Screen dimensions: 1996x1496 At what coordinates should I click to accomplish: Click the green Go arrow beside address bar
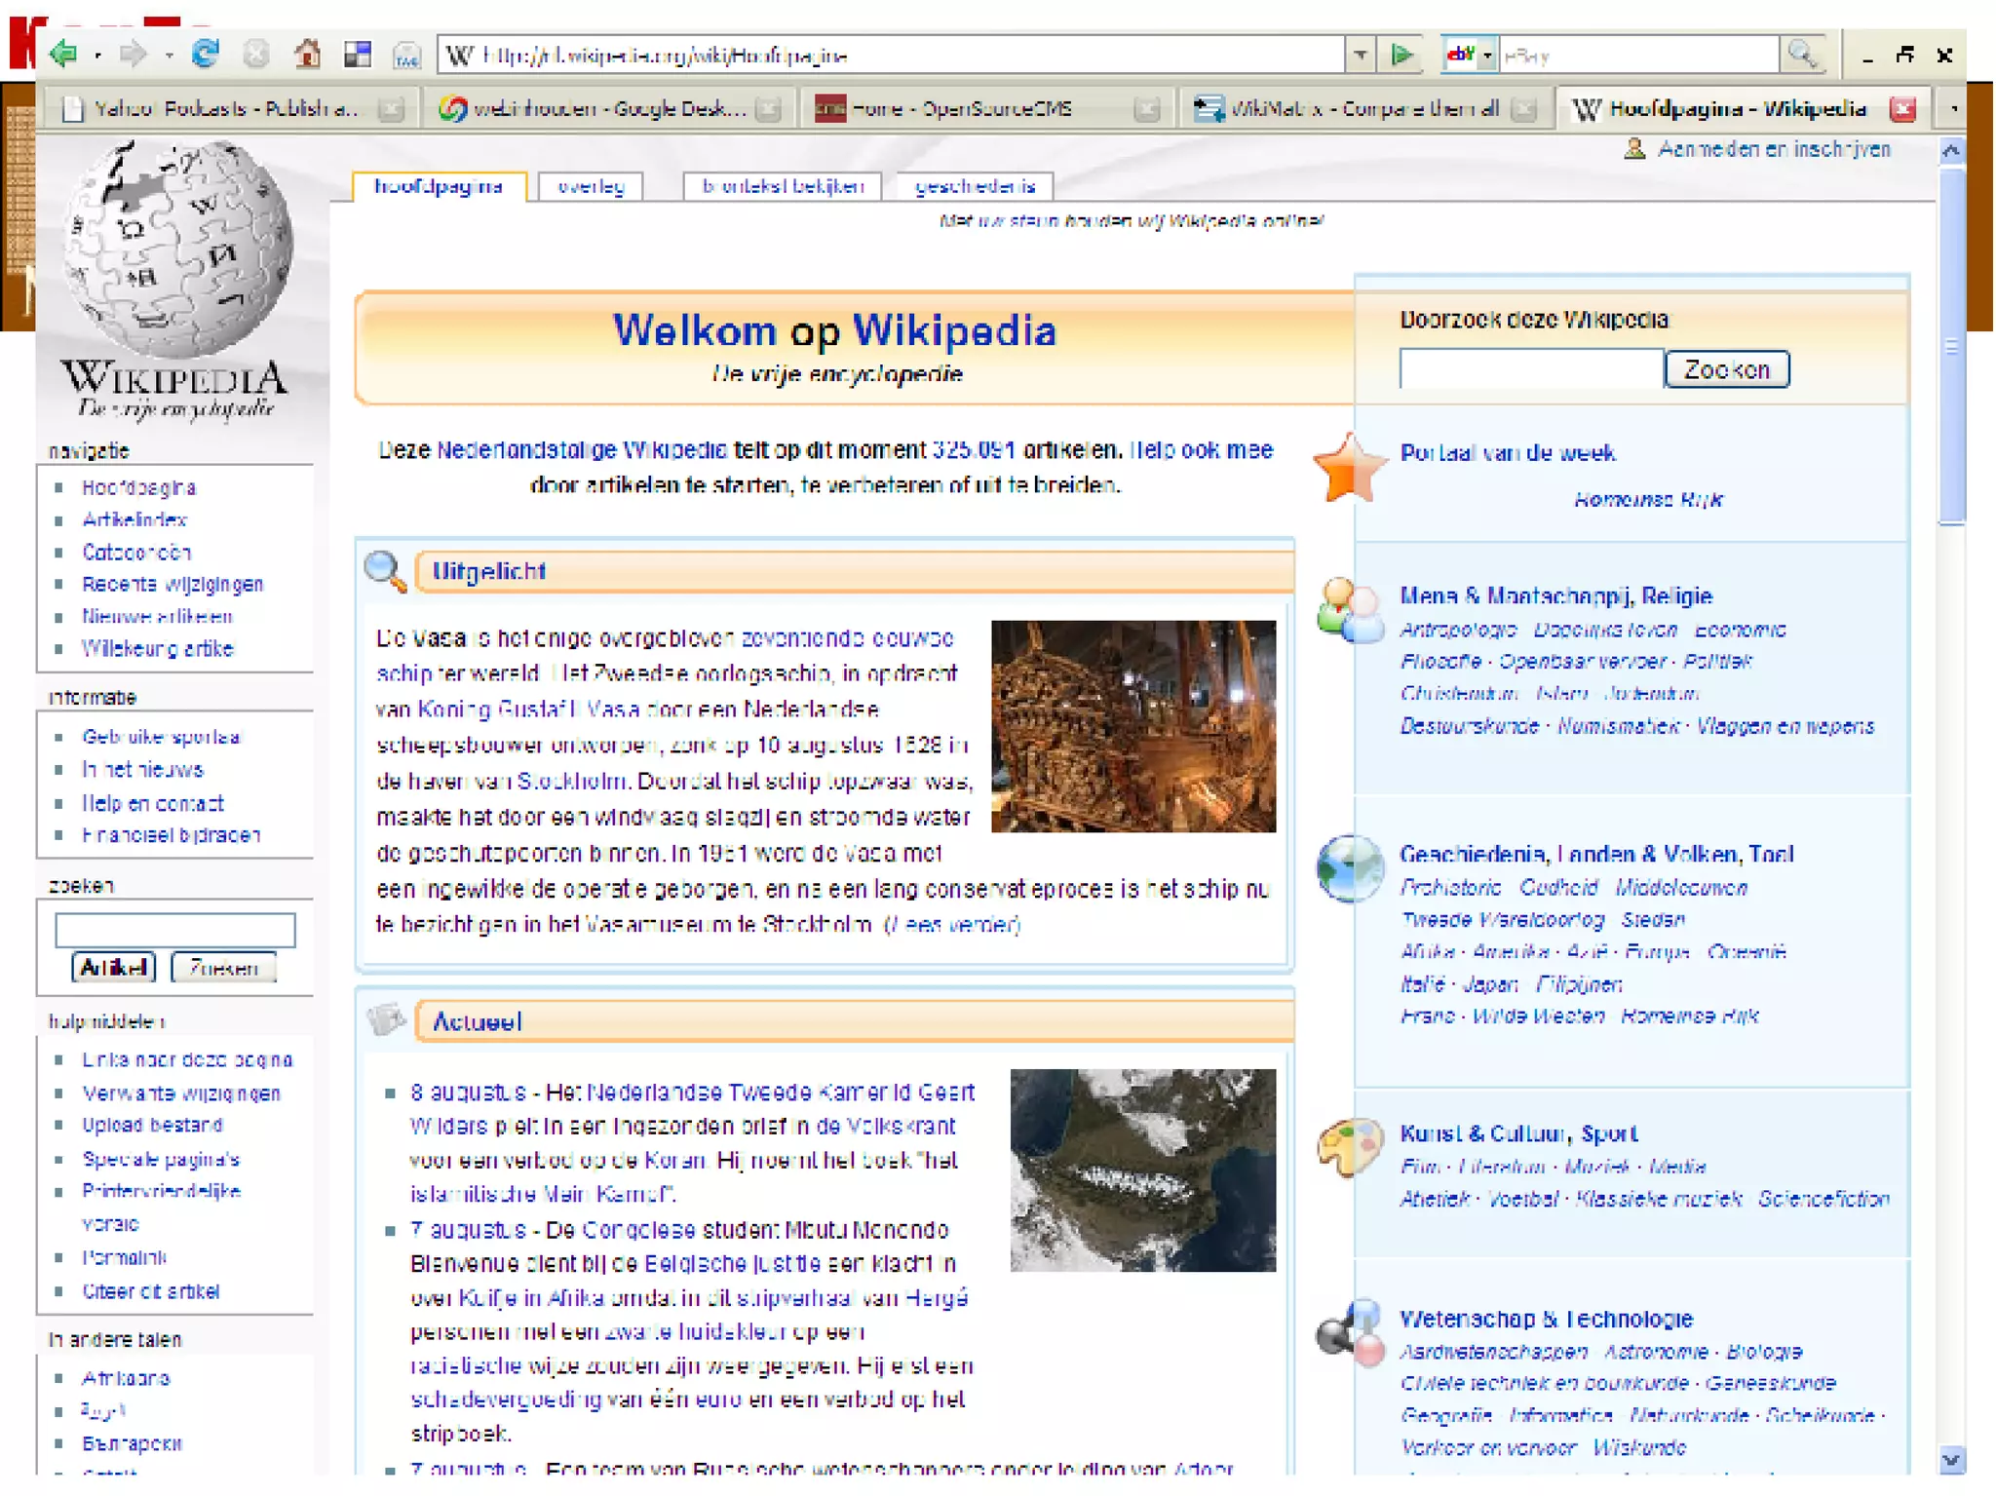(1401, 56)
